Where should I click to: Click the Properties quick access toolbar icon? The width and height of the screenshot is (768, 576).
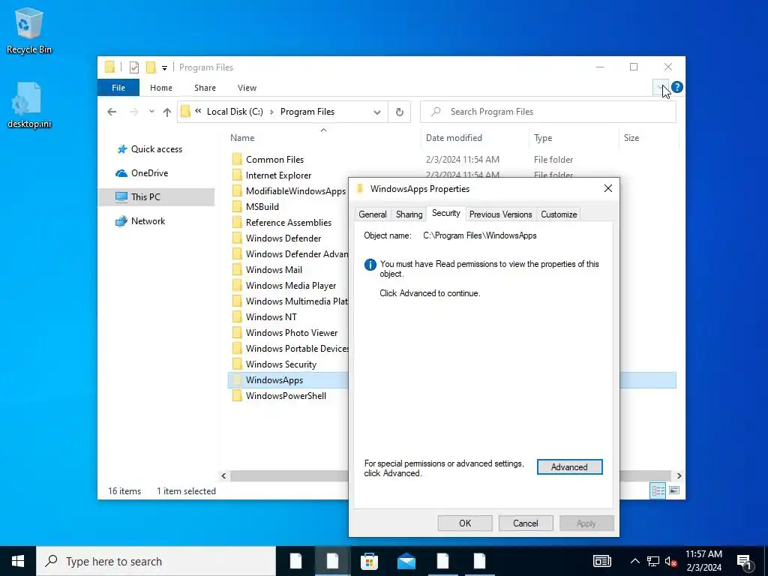coord(133,67)
